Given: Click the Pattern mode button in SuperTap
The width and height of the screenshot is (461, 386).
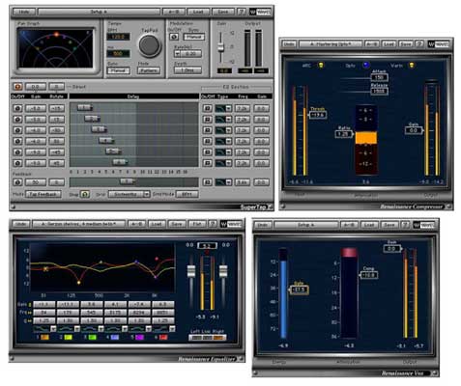Looking at the screenshot, I should point(149,70).
